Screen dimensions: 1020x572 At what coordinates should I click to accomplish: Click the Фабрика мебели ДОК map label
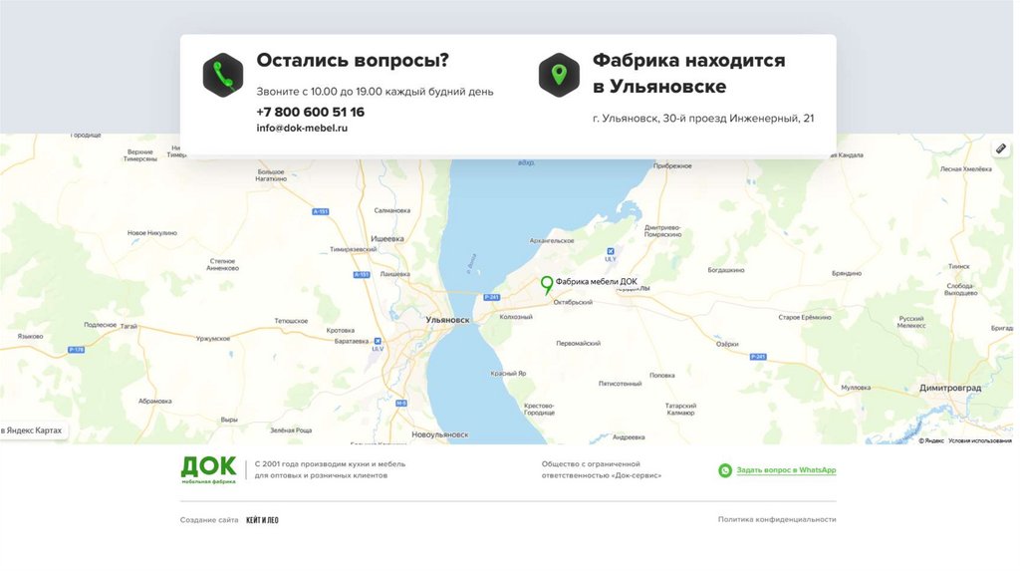[x=597, y=282]
